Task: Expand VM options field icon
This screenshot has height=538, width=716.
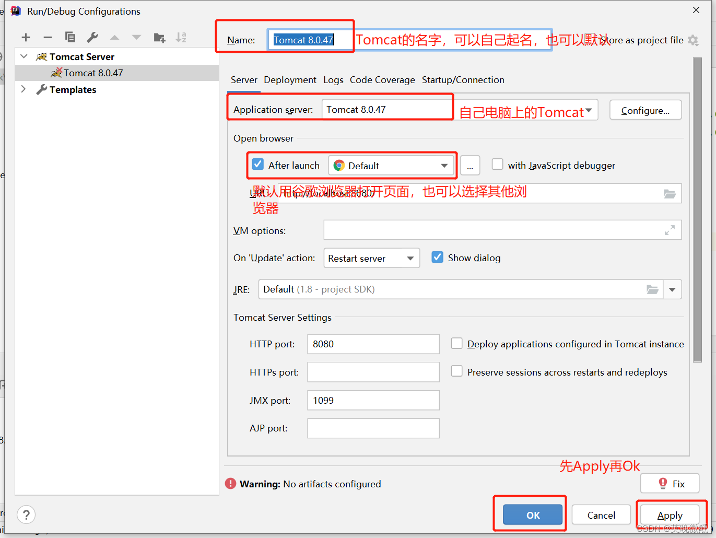Action: pyautogui.click(x=670, y=230)
